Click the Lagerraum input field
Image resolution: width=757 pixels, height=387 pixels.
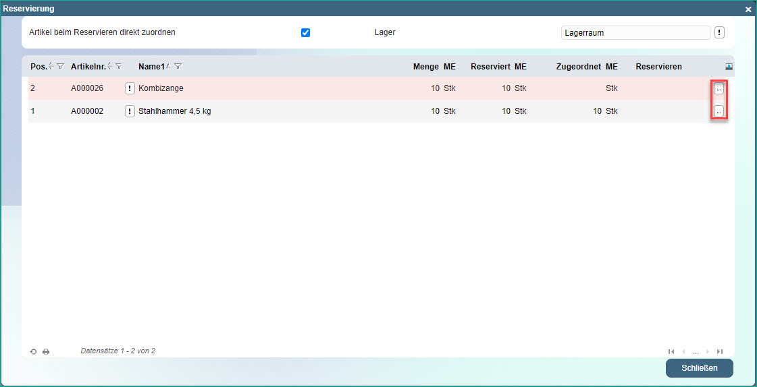coord(635,33)
